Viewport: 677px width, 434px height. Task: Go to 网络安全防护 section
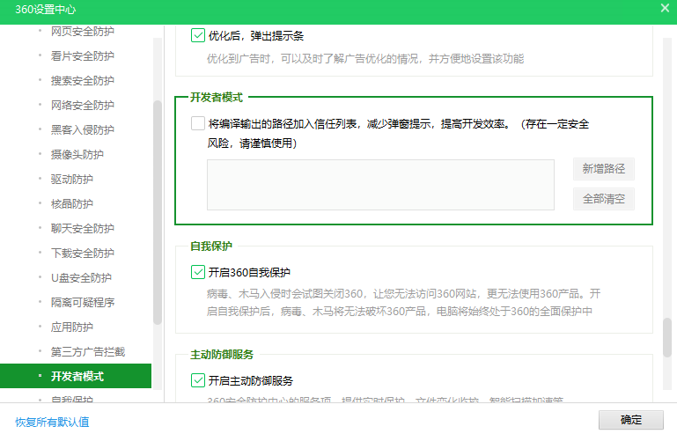tap(83, 106)
